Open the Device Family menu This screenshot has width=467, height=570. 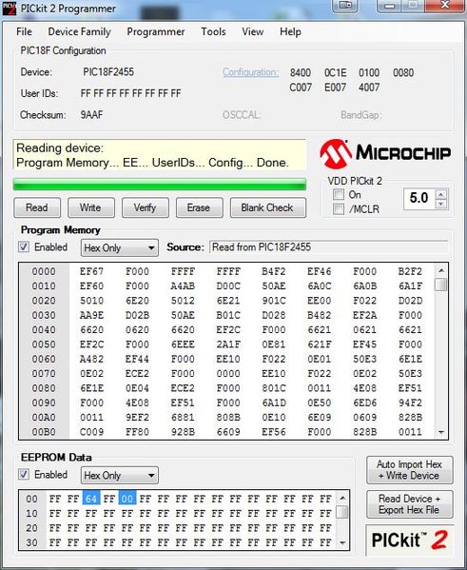click(79, 32)
